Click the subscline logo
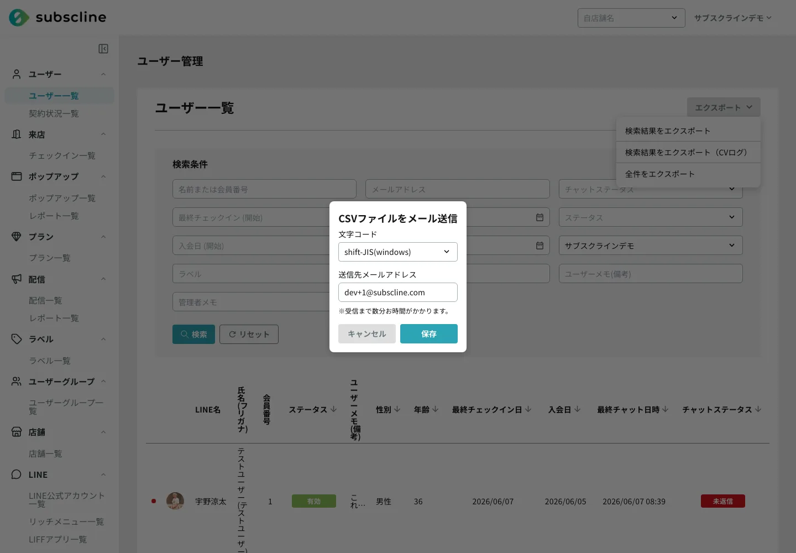 (57, 18)
